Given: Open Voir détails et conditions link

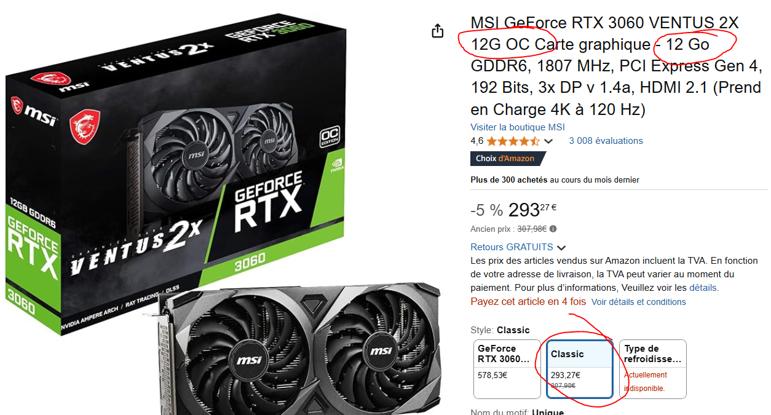Looking at the screenshot, I should point(638,302).
